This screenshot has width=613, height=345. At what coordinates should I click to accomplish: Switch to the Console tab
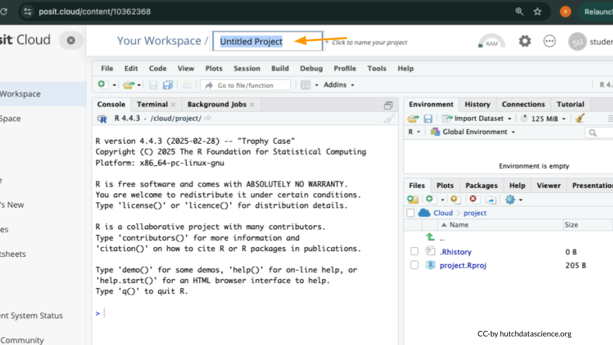[x=111, y=104]
